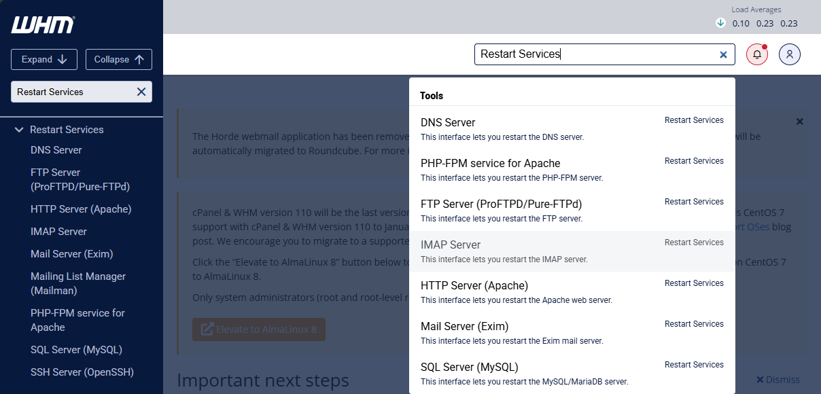
Task: Close the Horde webmail notice
Action: point(800,121)
